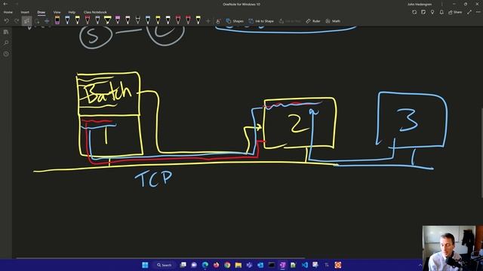Viewport: 483px width, 271px height.
Task: Open the notifications bell
Action: [441, 12]
